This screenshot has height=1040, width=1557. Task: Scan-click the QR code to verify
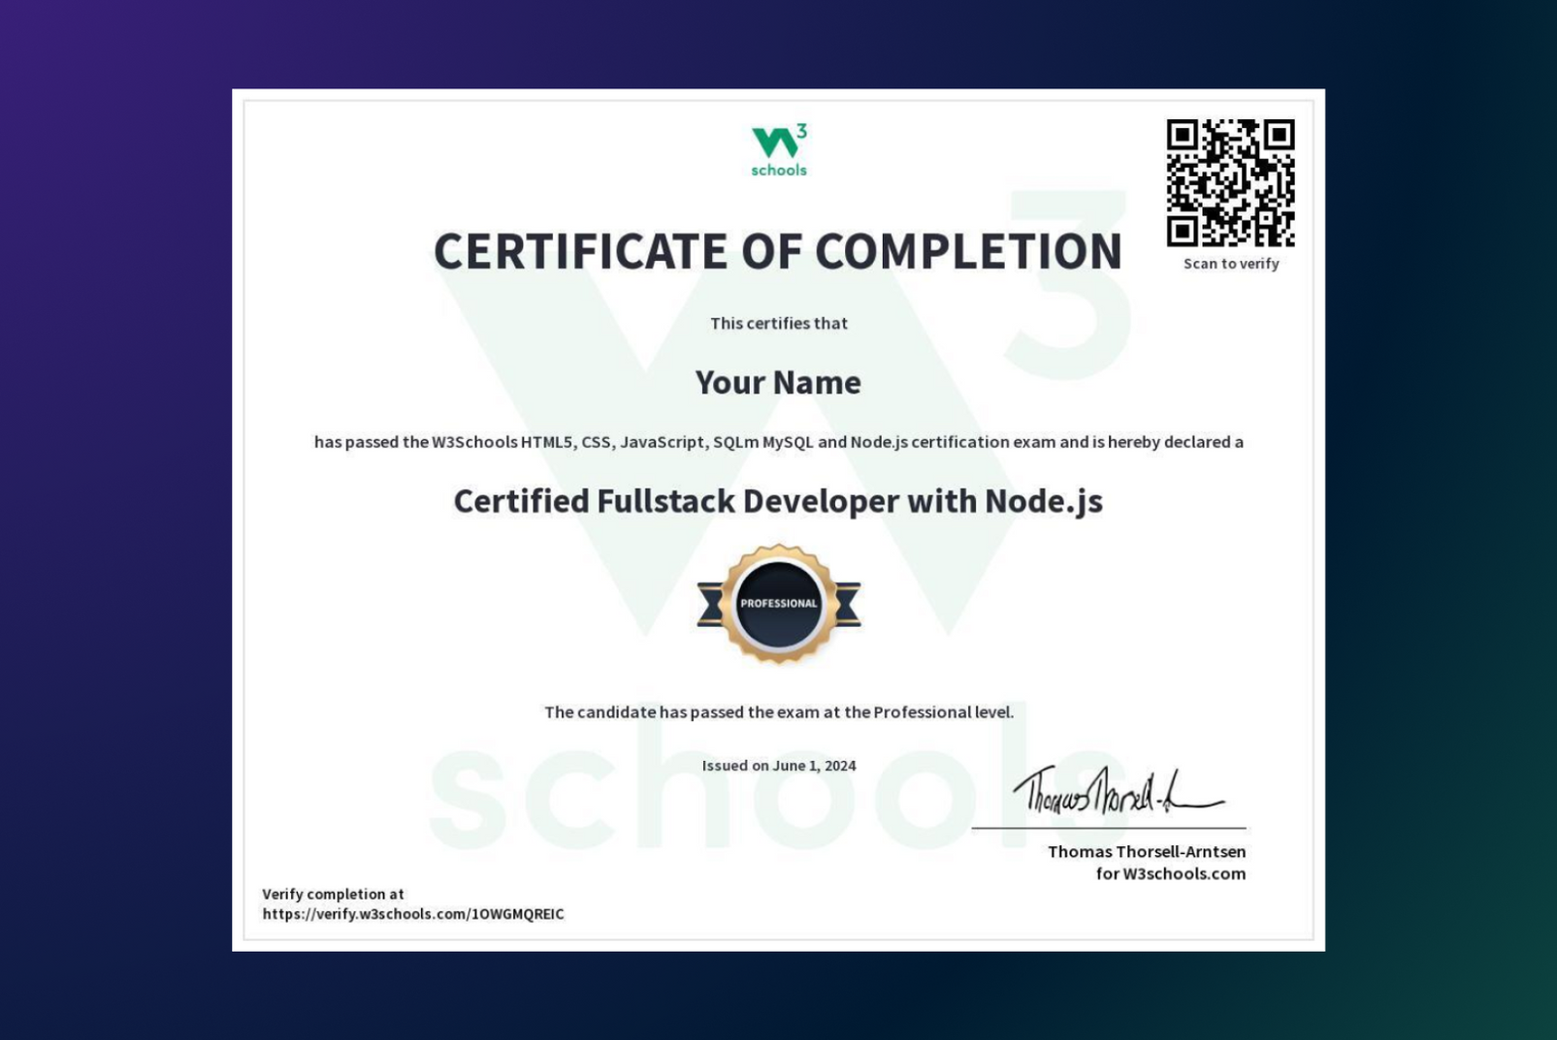tap(1229, 185)
